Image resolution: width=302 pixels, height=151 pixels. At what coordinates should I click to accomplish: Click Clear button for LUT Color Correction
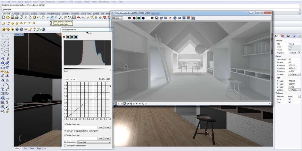point(108,127)
